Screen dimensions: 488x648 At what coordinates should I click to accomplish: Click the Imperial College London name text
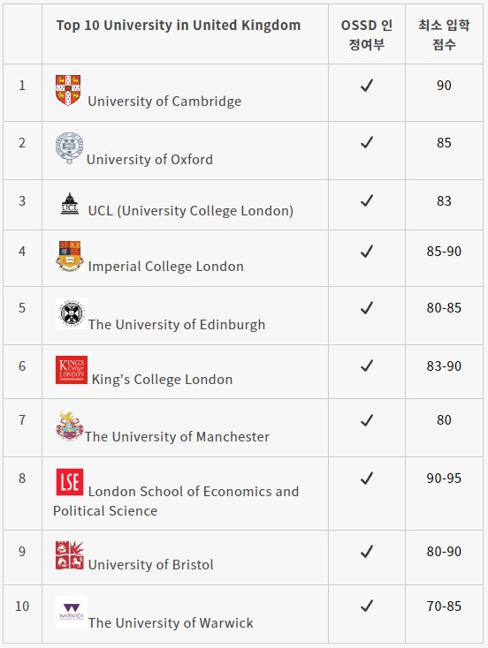click(166, 267)
